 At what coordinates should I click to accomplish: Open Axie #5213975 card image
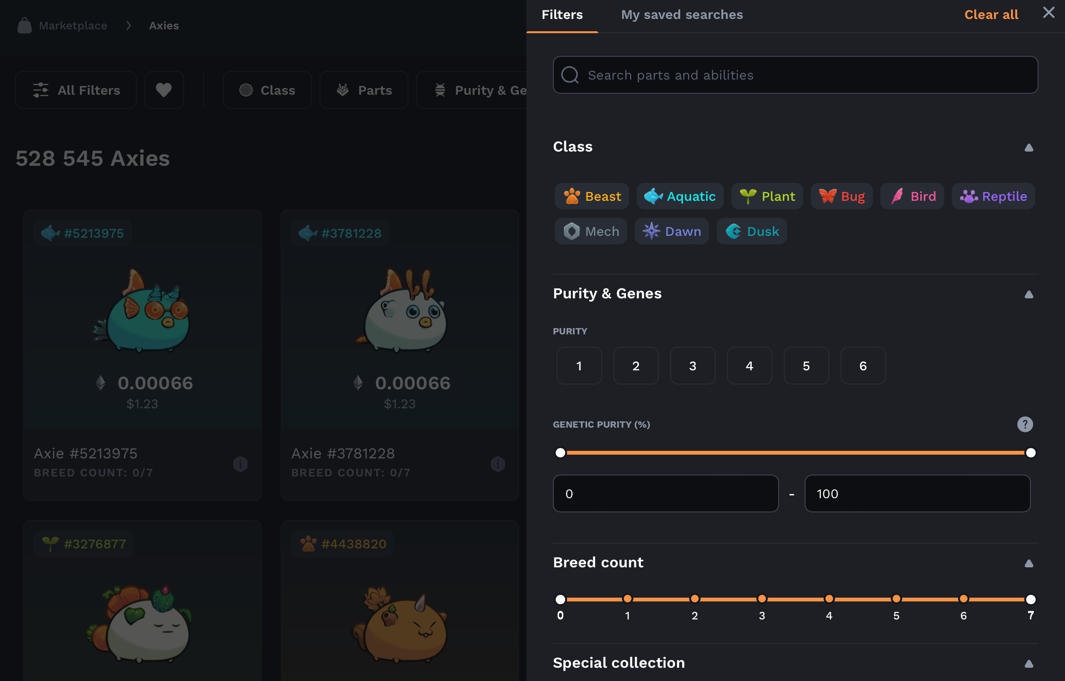(x=142, y=310)
